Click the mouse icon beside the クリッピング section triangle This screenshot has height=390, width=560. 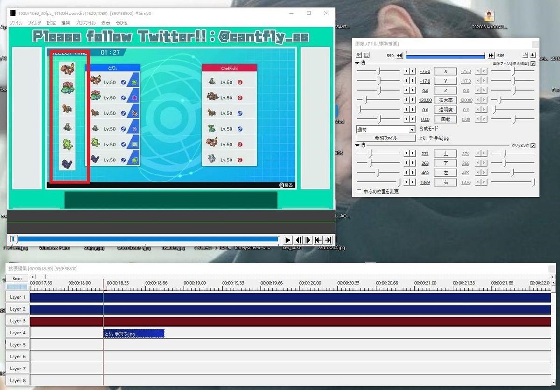tap(363, 145)
